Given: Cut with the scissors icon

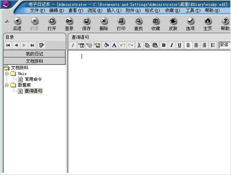Looking at the screenshot, I should [139, 45].
